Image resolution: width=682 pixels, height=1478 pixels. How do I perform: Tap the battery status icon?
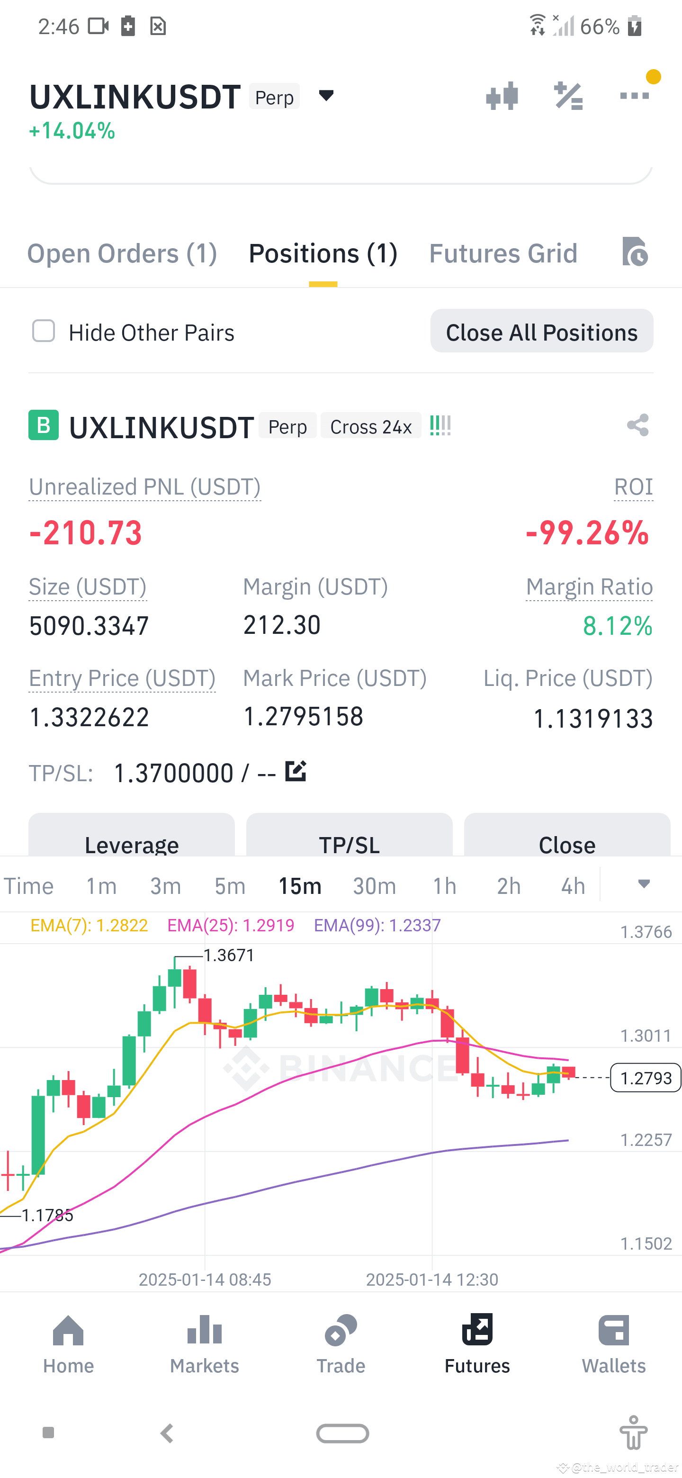tap(634, 26)
